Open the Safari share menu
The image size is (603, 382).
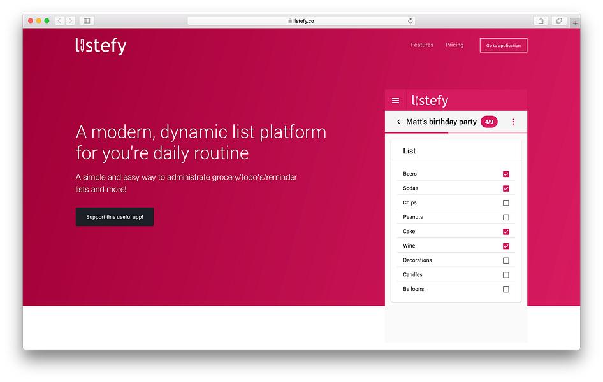pyautogui.click(x=541, y=21)
